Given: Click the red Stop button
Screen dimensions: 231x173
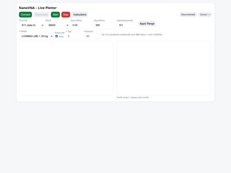Looking at the screenshot, I should 66,15.
